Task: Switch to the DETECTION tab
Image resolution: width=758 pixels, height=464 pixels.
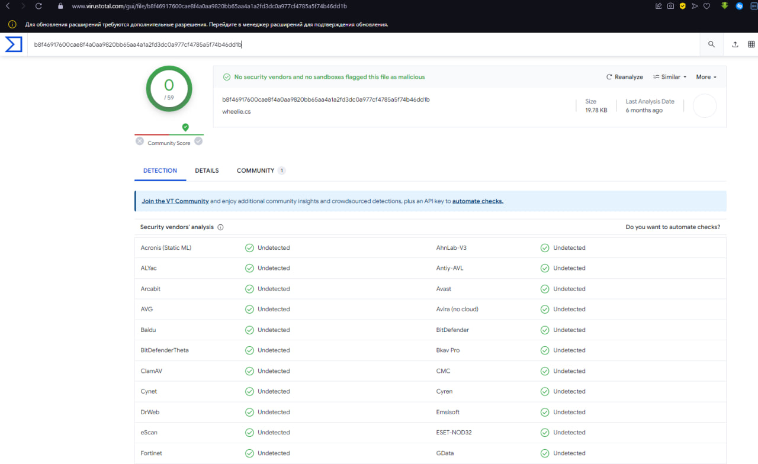Action: click(160, 170)
